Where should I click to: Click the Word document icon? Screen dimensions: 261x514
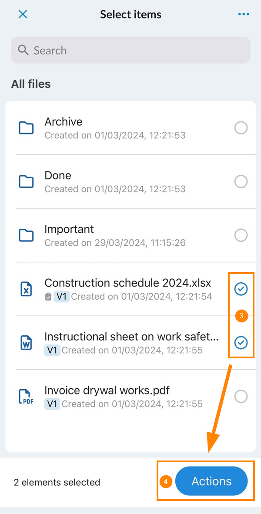click(x=27, y=343)
